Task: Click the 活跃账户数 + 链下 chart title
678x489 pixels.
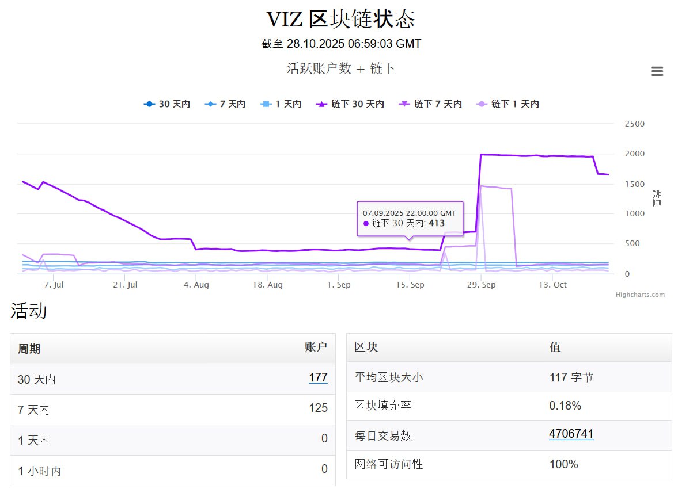Action: point(341,68)
